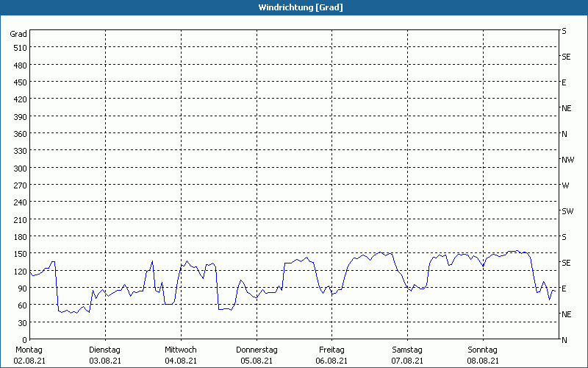Select the "0" degree axis label
The height and width of the screenshot is (368, 588).
[25, 340]
